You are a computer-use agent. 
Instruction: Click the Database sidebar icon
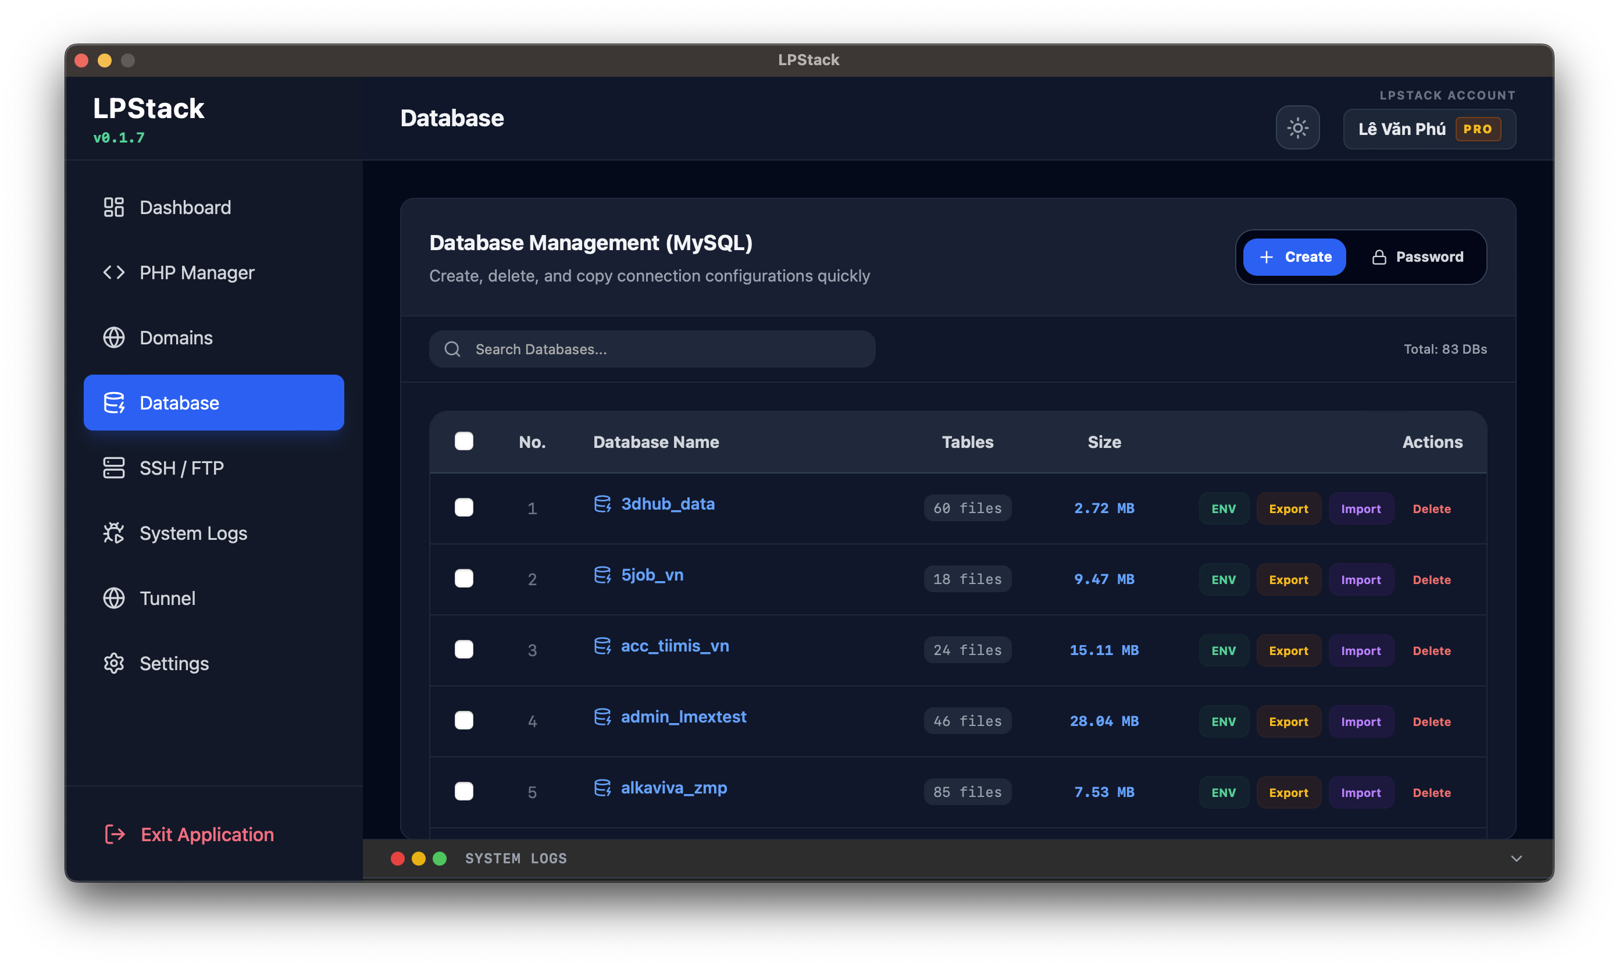pos(114,403)
